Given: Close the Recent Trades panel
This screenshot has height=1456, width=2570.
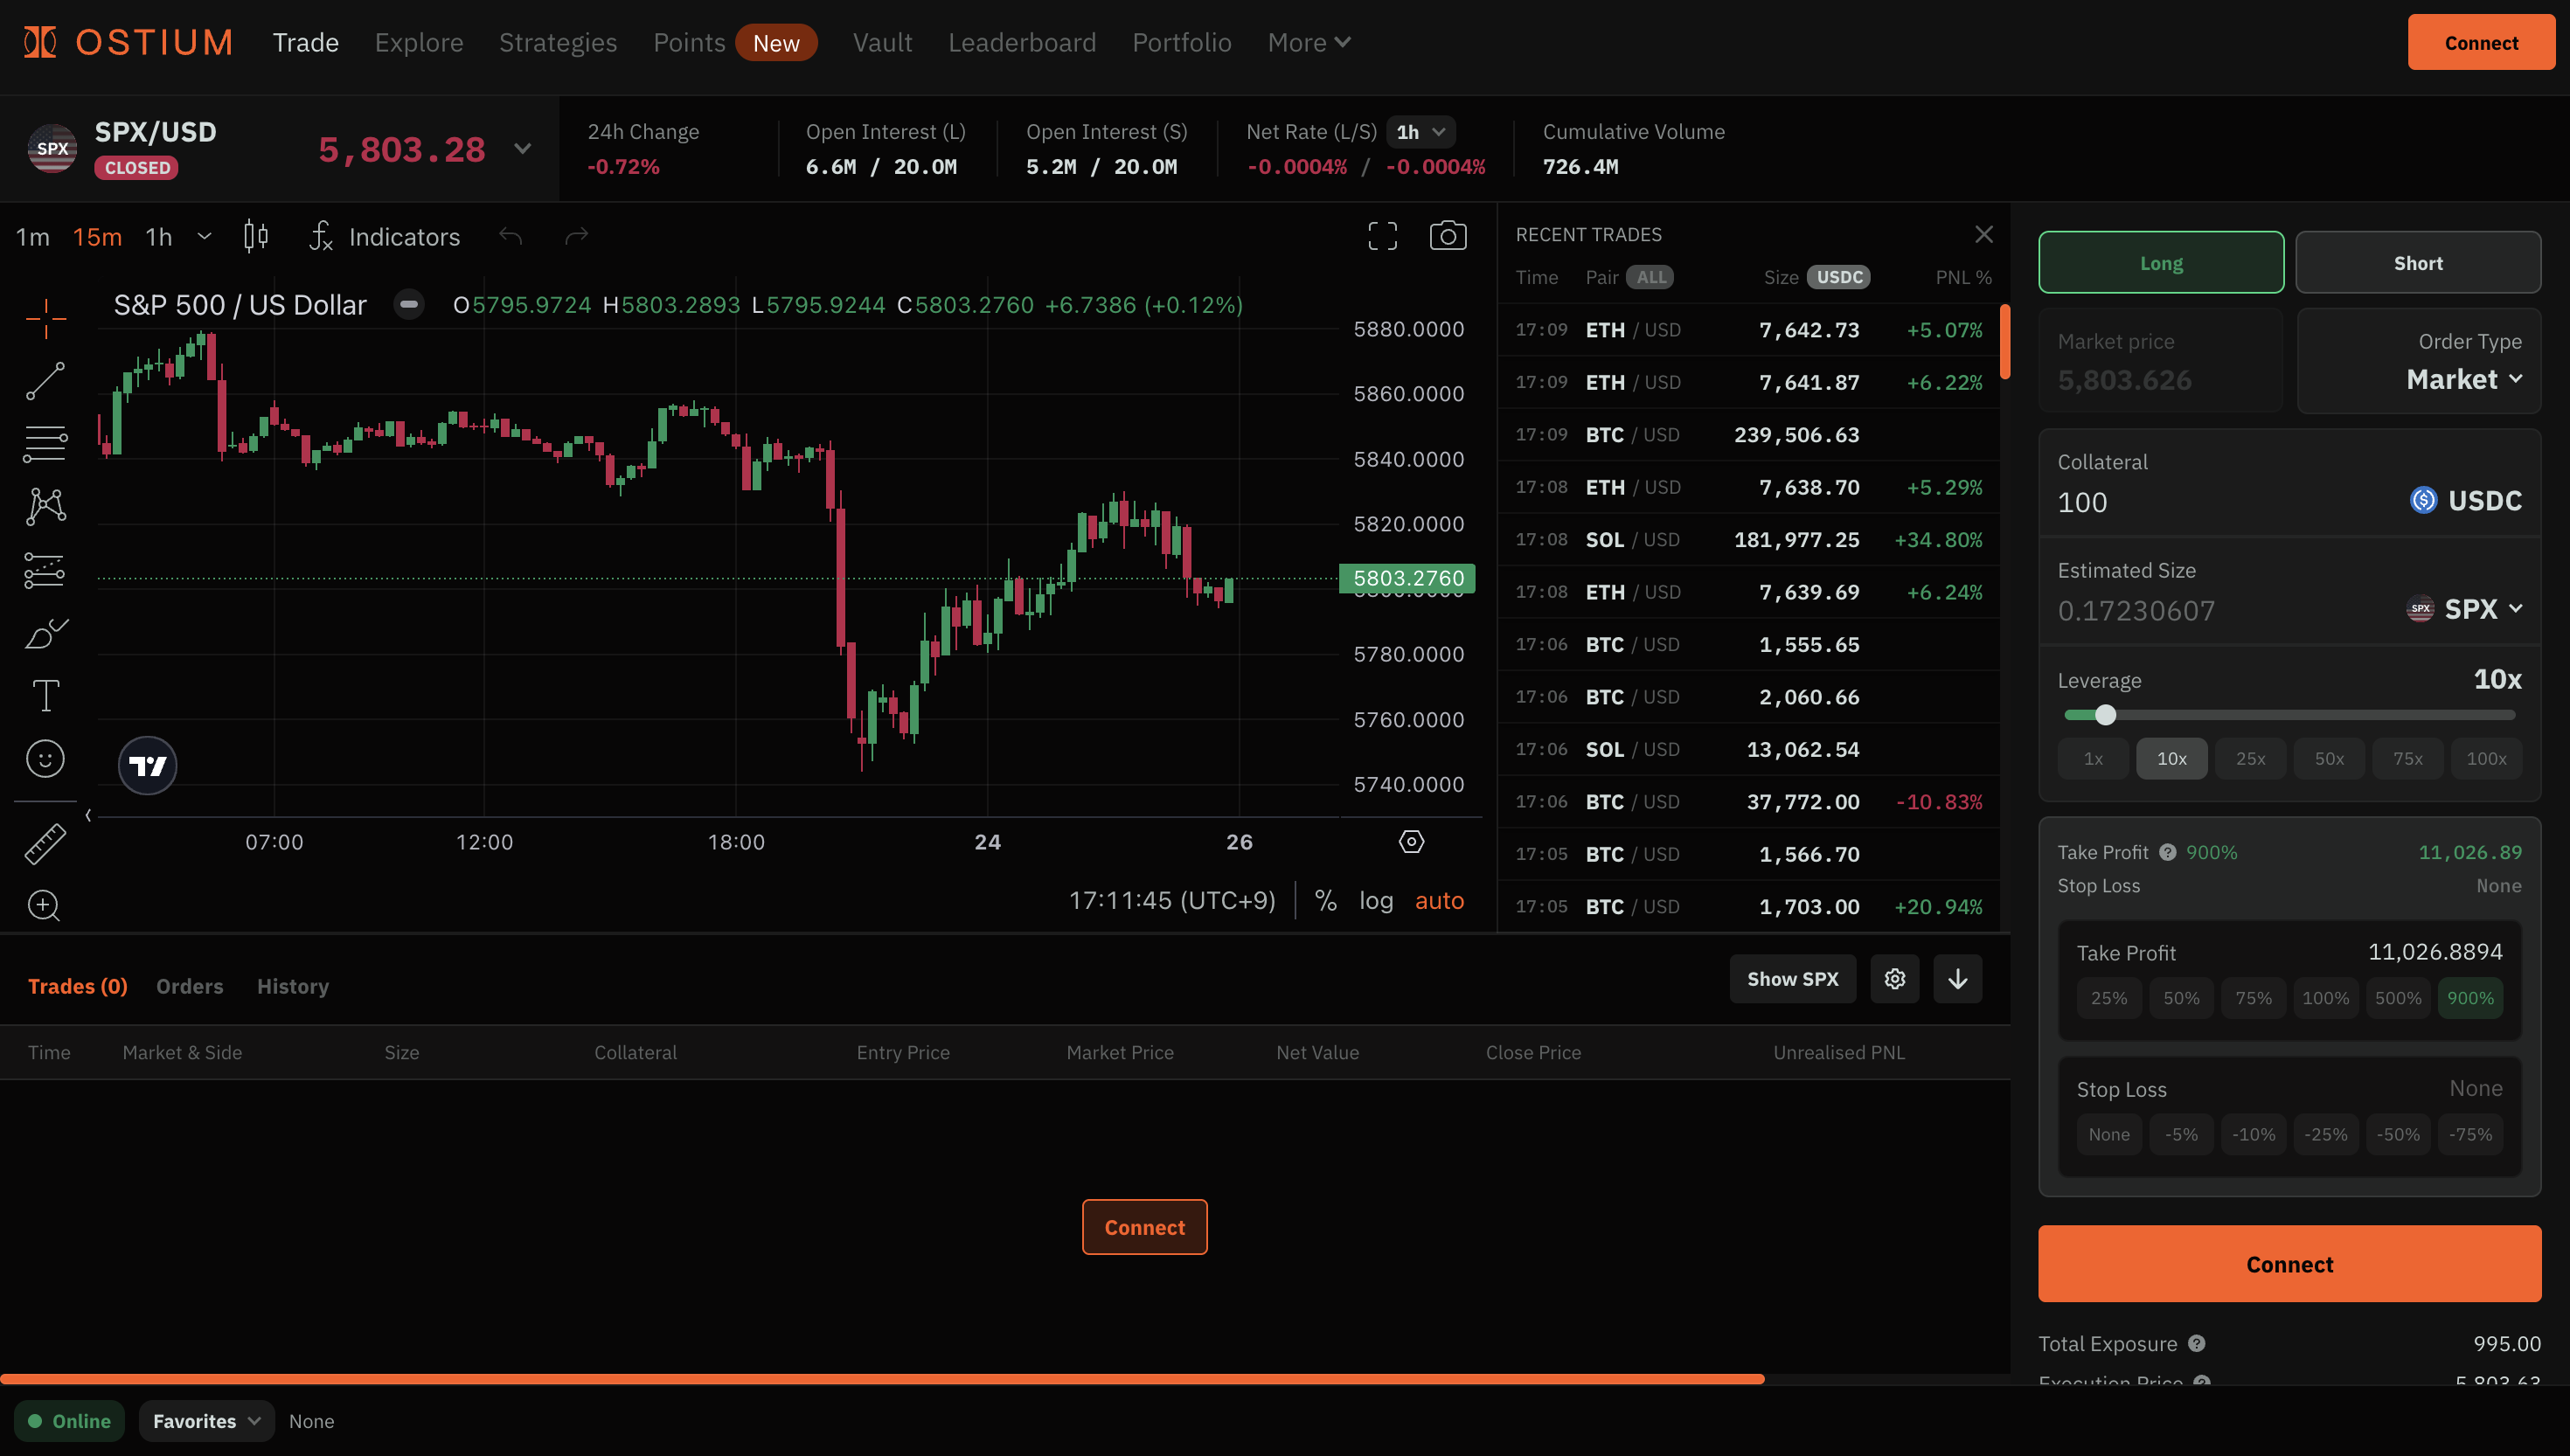Looking at the screenshot, I should (1984, 234).
